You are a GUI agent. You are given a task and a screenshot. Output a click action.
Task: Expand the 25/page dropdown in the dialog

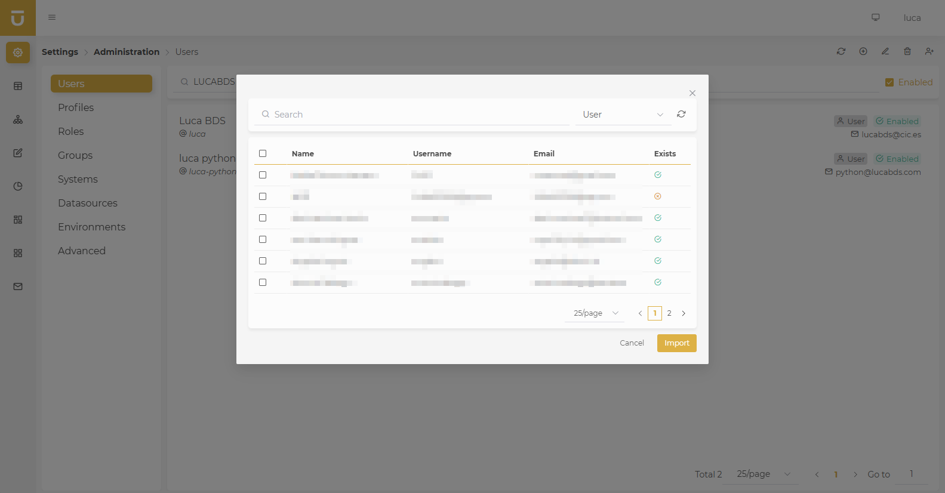[x=595, y=313]
